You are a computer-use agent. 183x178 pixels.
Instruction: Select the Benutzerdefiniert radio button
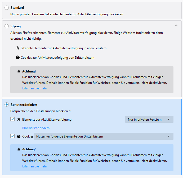7,105
